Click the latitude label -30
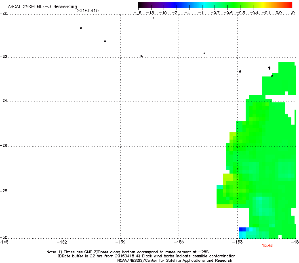The width and height of the screenshot is (299, 263). [4, 237]
